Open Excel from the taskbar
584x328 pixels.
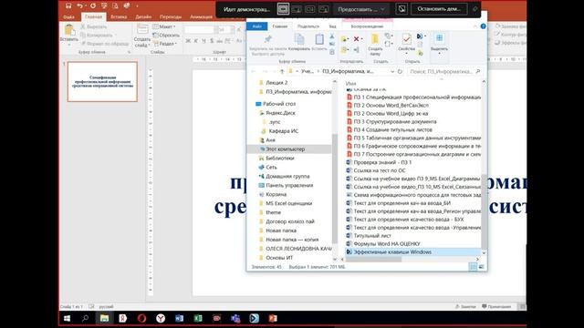(x=198, y=318)
